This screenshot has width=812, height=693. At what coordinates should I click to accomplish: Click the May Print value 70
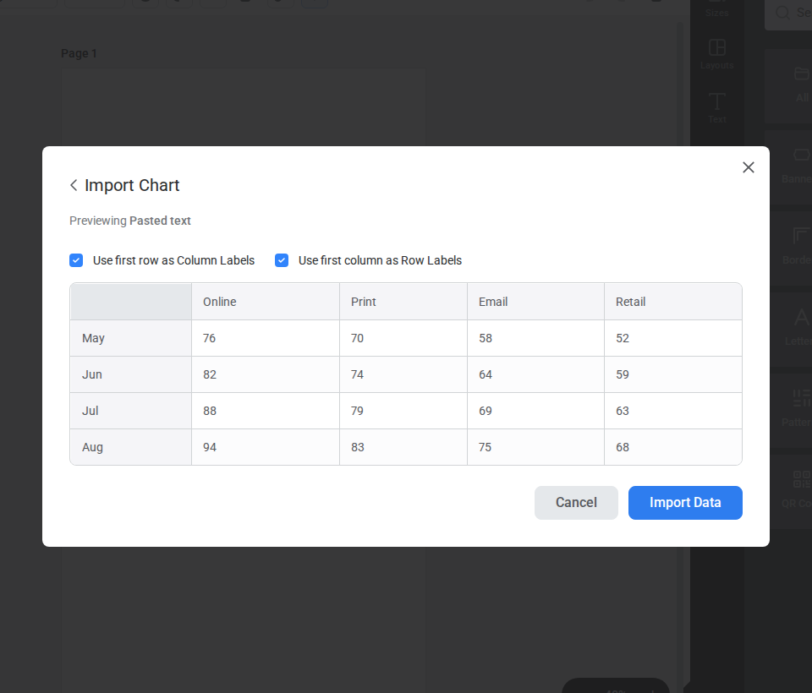(403, 338)
